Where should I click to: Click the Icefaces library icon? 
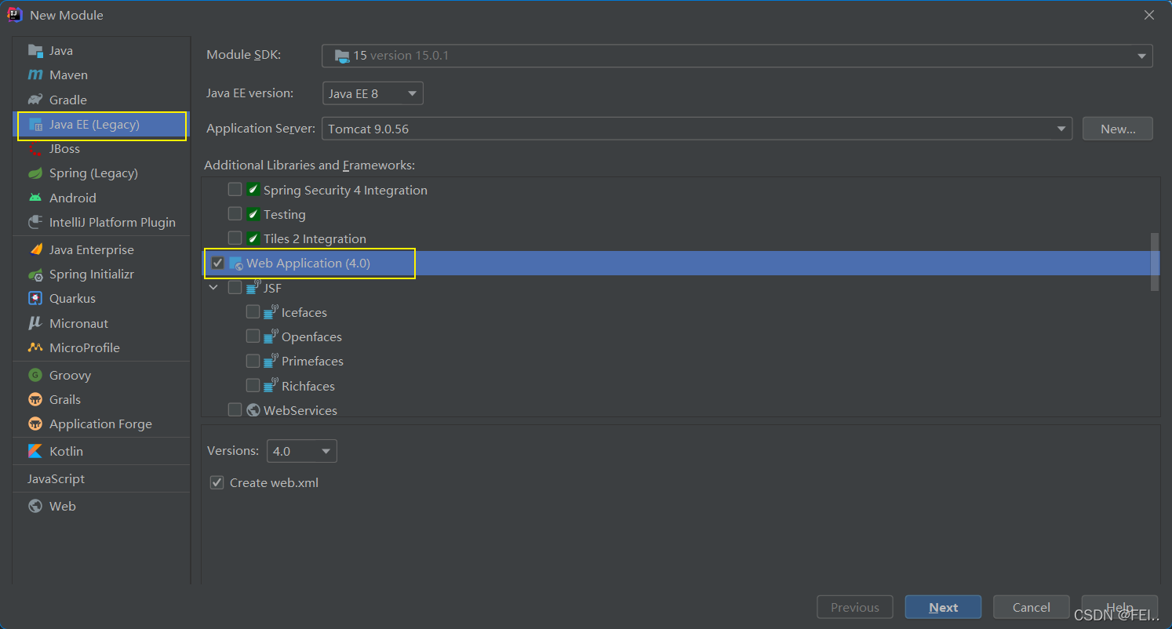271,312
